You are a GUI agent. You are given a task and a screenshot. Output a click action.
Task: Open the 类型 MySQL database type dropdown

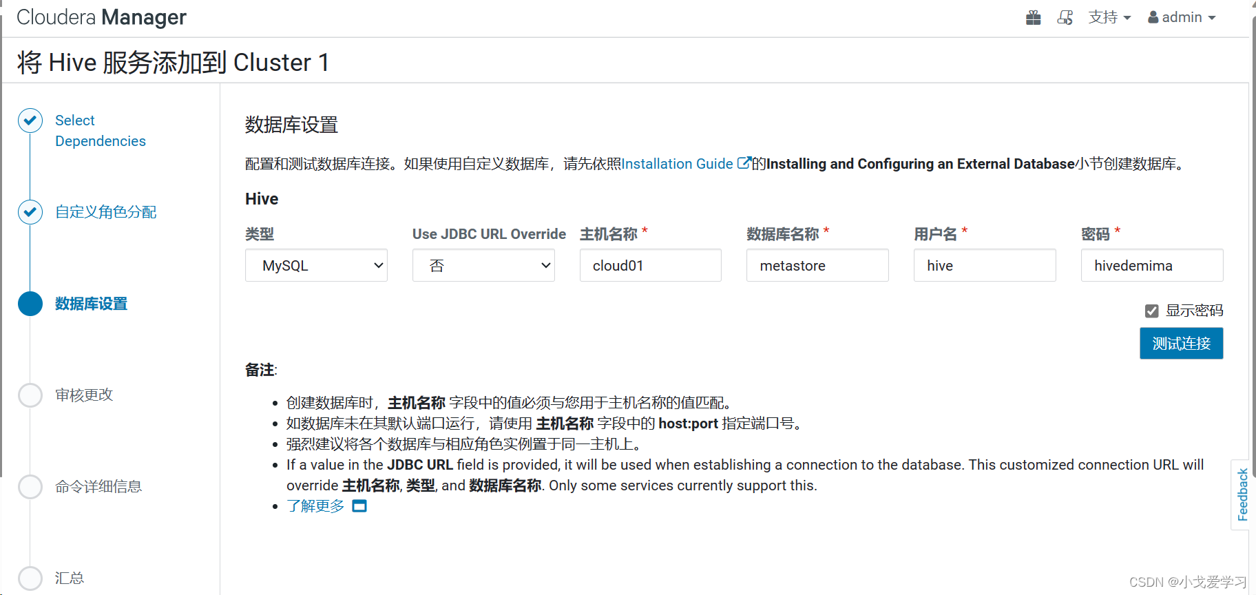(x=316, y=265)
